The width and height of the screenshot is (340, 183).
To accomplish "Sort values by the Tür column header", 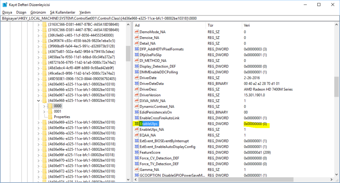I will [x=211, y=25].
